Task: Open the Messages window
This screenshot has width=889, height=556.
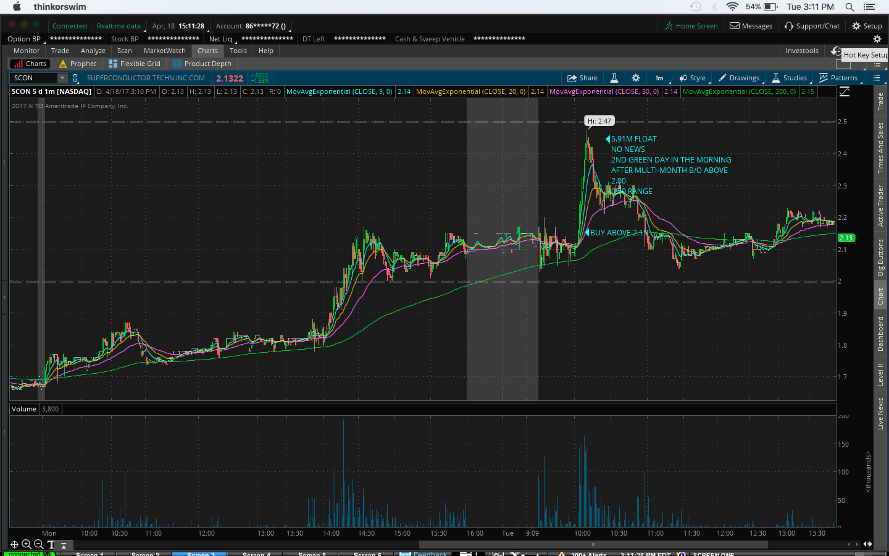Action: coord(751,26)
